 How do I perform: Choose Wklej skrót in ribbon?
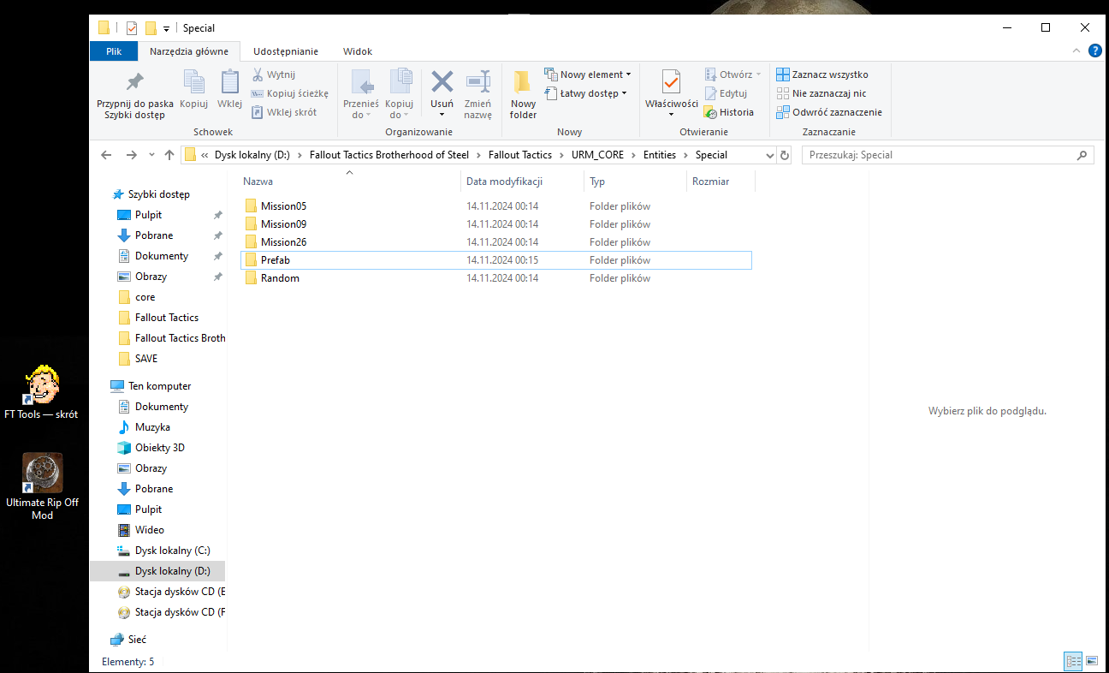[283, 112]
